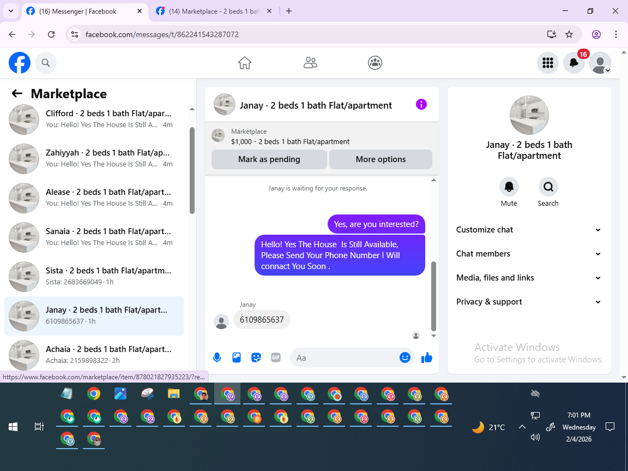Click the More options button

381,159
